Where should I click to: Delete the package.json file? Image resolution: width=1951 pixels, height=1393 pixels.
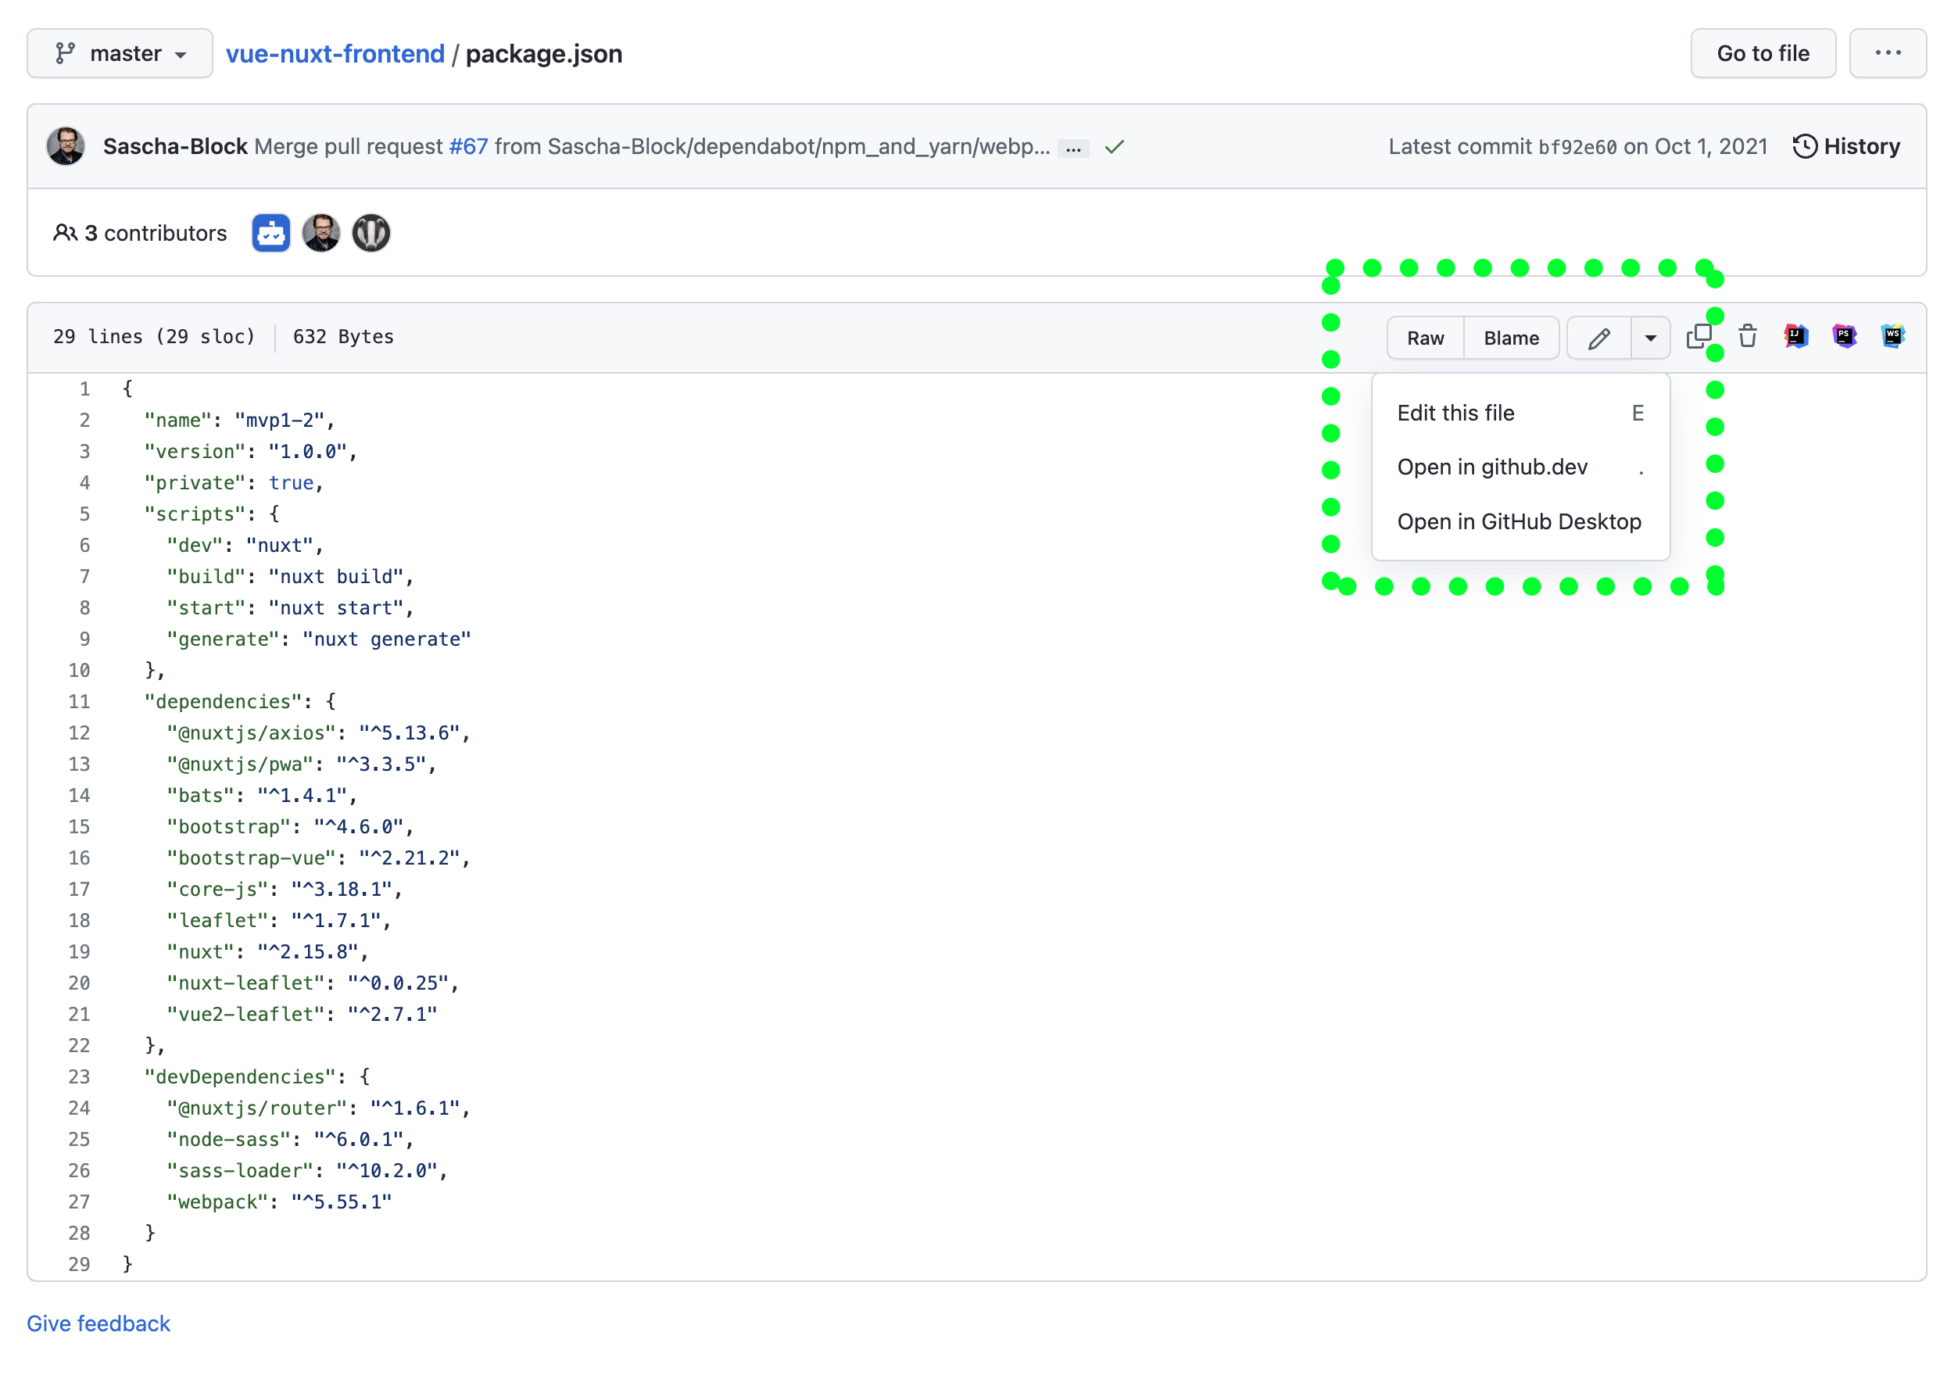click(x=1747, y=337)
